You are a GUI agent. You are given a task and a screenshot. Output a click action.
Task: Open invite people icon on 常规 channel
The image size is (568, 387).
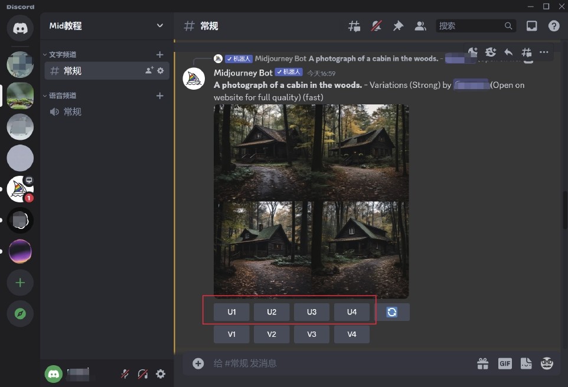pyautogui.click(x=149, y=71)
